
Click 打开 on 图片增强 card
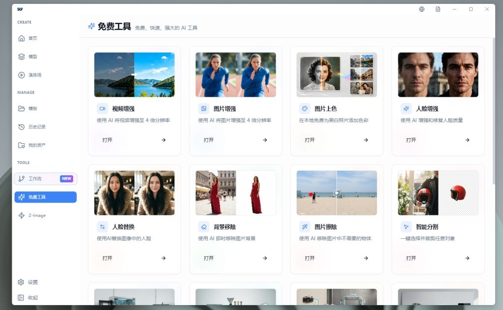pos(208,140)
